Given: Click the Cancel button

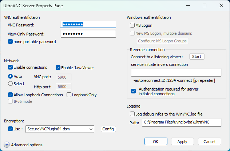Looking at the screenshot, I should (x=210, y=142).
